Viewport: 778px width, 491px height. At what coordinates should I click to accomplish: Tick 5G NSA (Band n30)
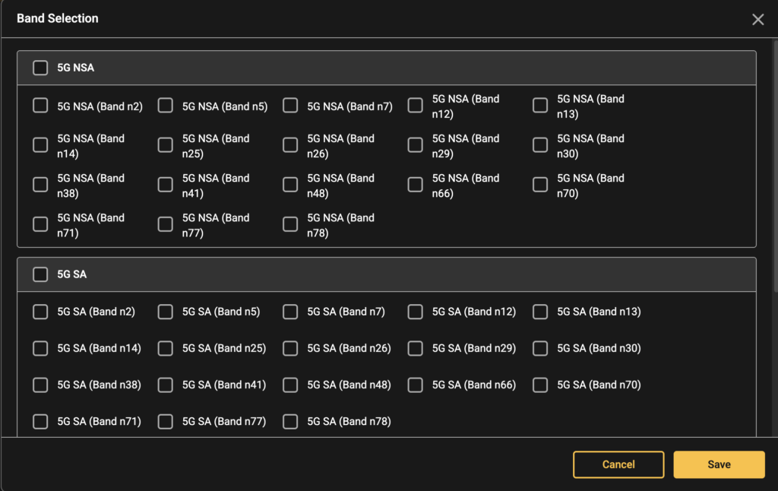[540, 145]
